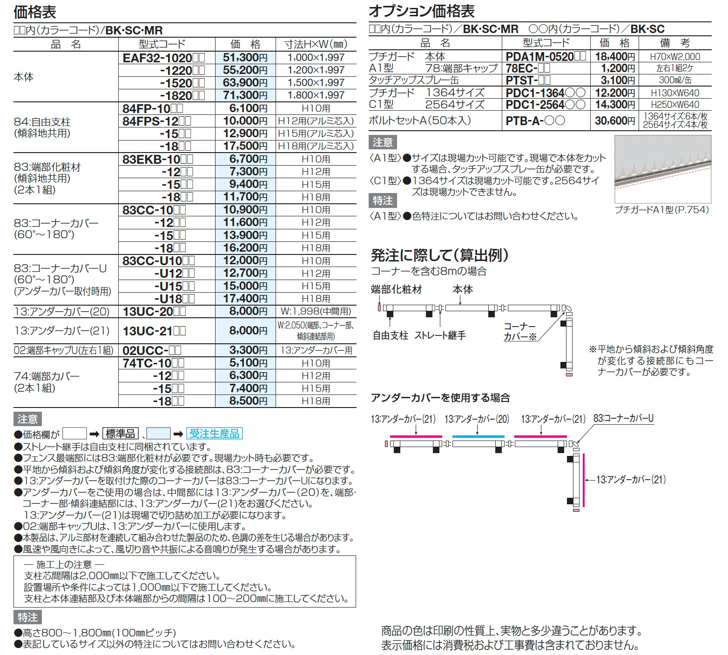
Task: Click the price 11,700円
Action: (x=245, y=197)
